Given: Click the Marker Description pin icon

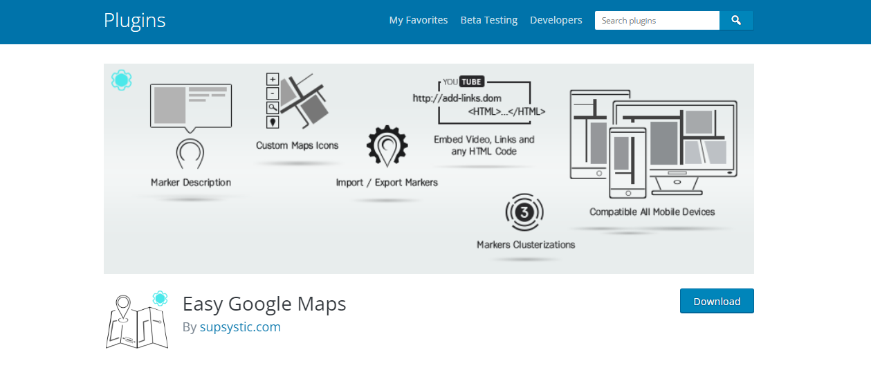Looking at the screenshot, I should 190,154.
